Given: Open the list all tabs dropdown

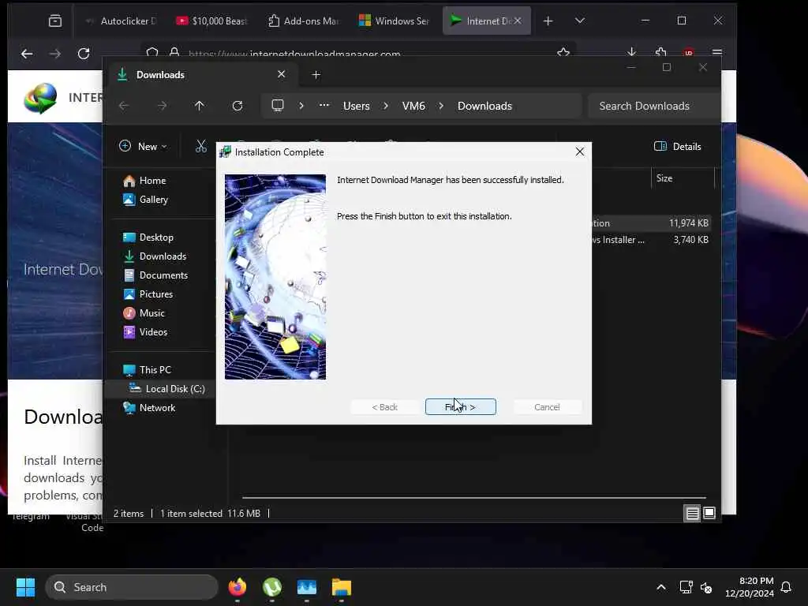Looking at the screenshot, I should pyautogui.click(x=580, y=21).
